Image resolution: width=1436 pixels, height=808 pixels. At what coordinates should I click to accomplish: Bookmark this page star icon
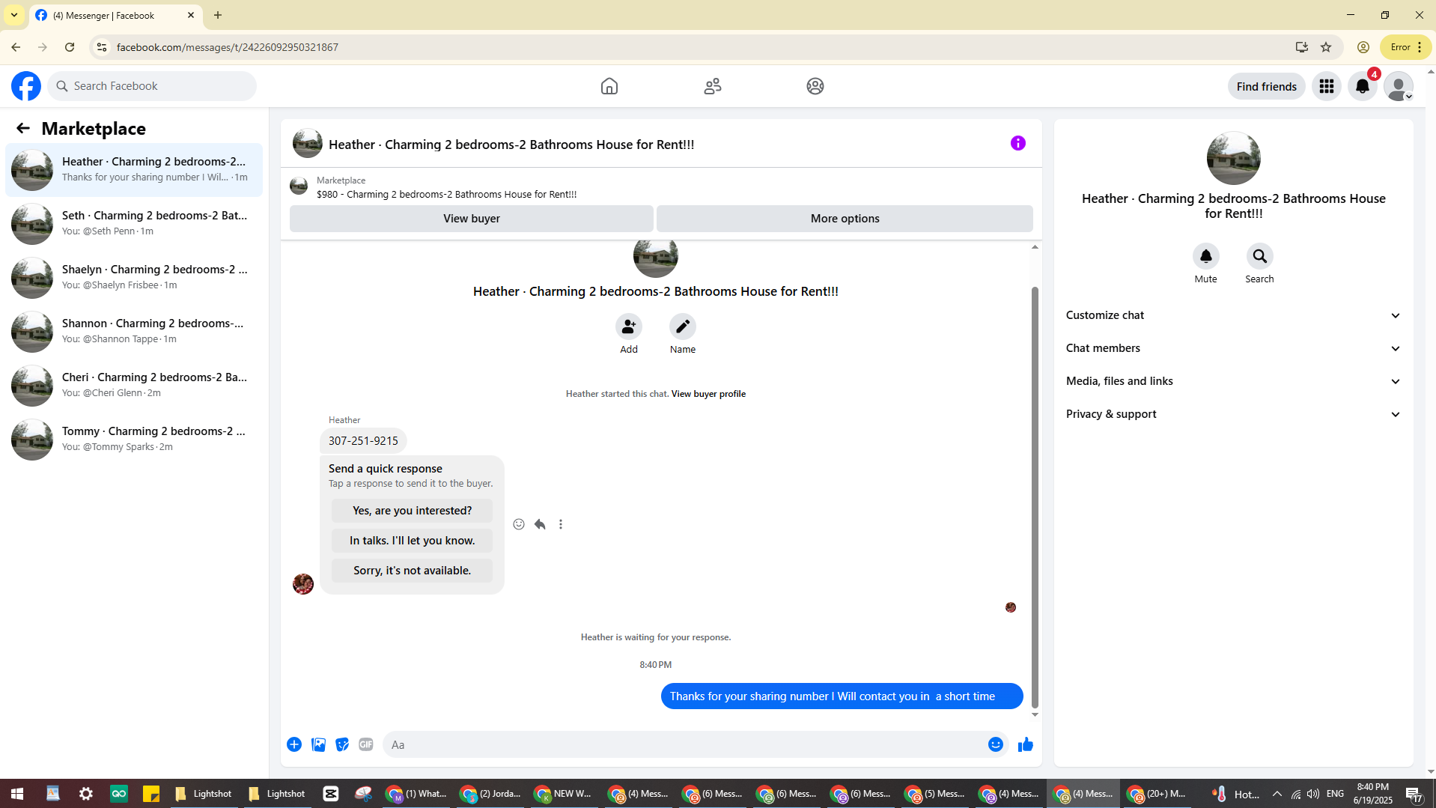point(1326,47)
